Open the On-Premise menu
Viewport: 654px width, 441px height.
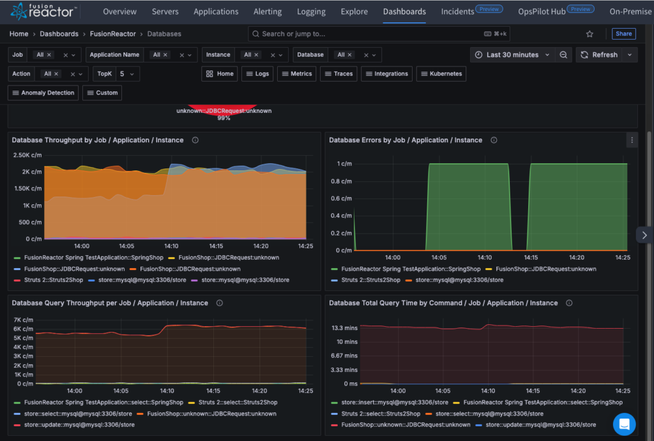point(630,11)
